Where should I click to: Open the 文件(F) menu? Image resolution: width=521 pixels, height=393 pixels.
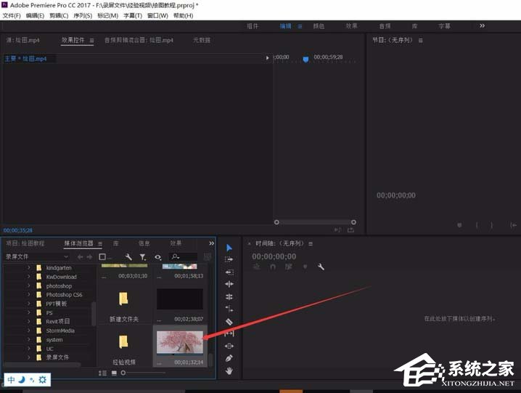pos(12,16)
